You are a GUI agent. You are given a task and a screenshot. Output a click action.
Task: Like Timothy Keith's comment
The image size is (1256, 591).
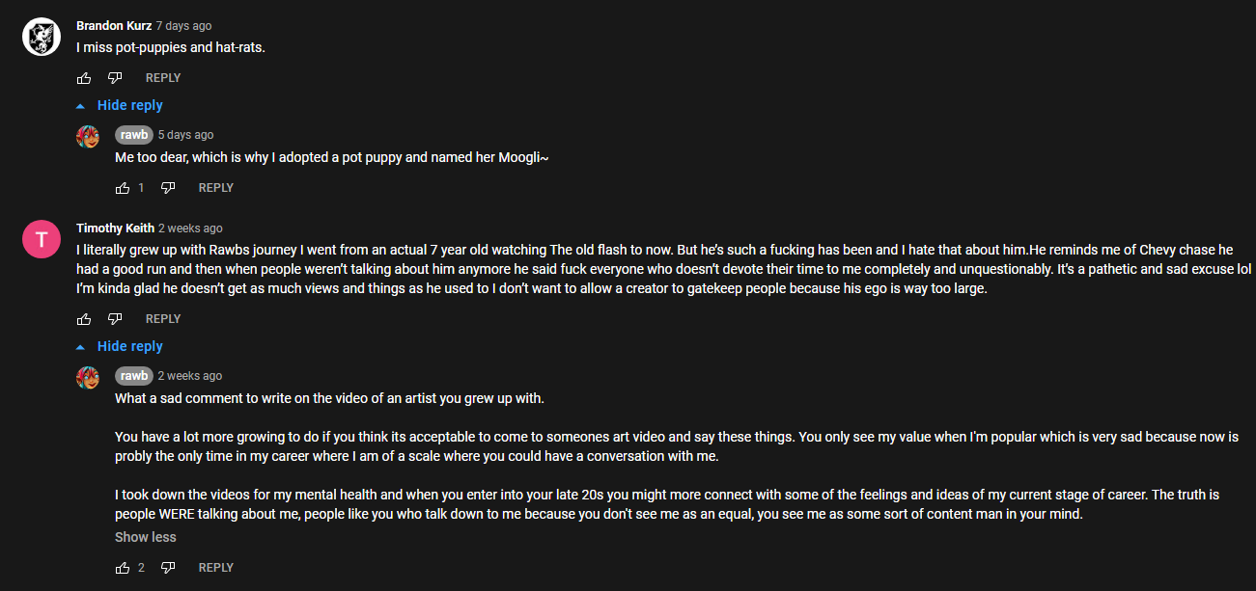(x=84, y=319)
